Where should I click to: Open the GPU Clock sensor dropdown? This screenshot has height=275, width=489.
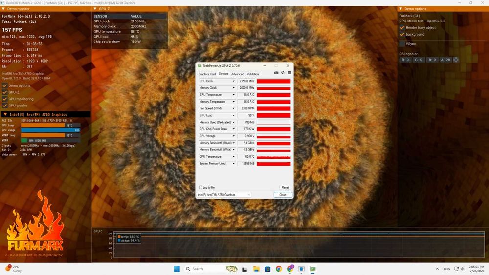point(233,81)
